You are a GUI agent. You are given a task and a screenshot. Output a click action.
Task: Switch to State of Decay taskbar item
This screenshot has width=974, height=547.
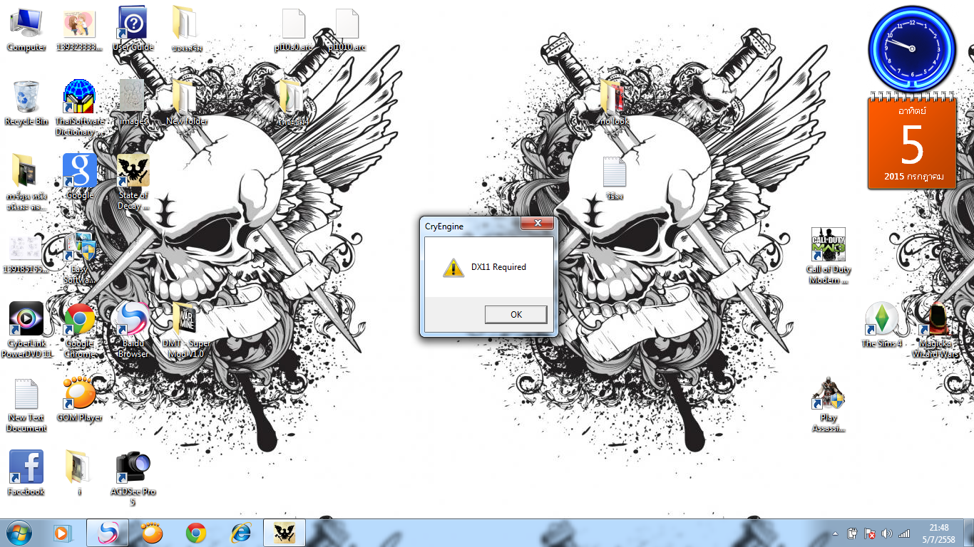(x=284, y=533)
